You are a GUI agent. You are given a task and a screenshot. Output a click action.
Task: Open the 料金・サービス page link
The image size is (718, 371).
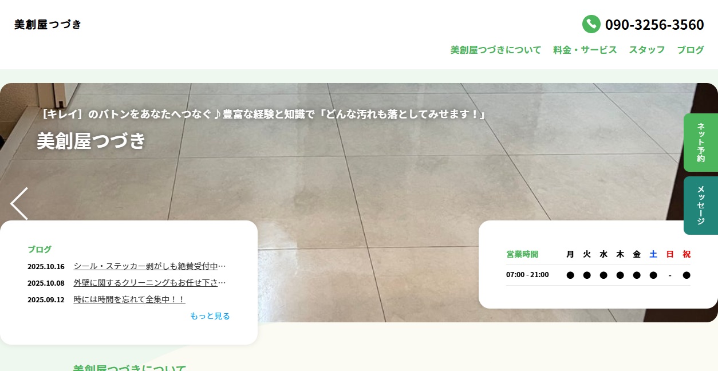pos(584,50)
